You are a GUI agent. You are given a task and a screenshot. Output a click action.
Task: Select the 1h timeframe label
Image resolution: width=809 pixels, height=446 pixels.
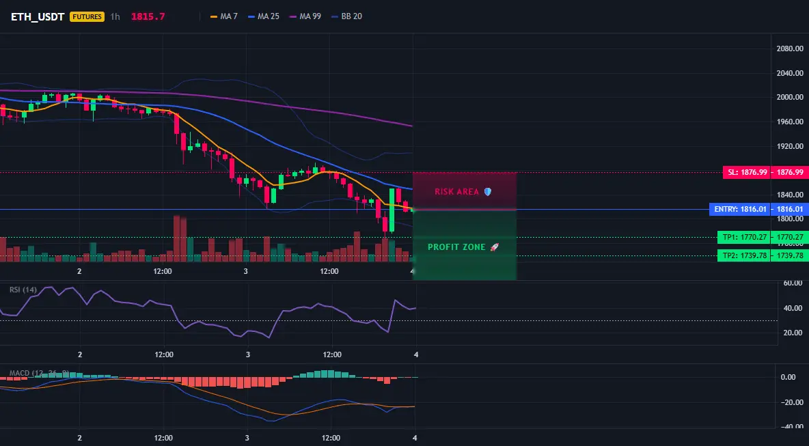[115, 16]
